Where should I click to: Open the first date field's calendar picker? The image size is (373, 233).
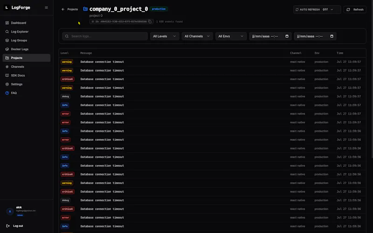287,36
